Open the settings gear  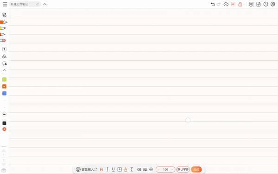point(273,4)
